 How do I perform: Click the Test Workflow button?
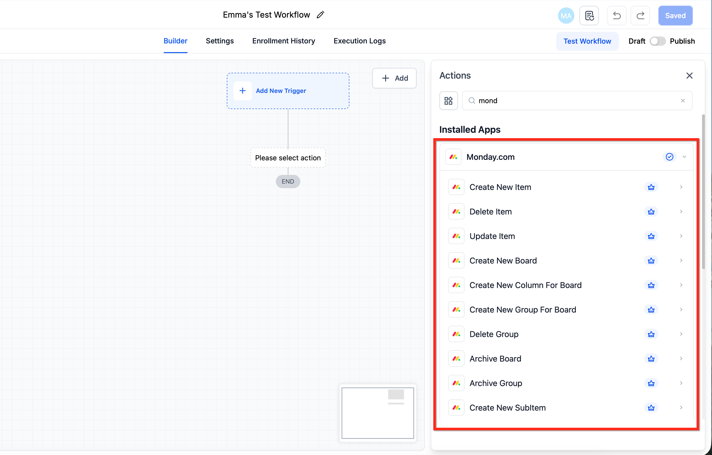coord(587,41)
